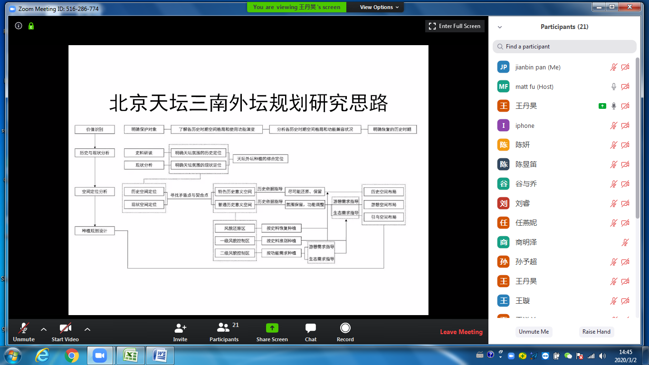Start recording with the Record icon
The image size is (649, 365).
[x=345, y=328]
